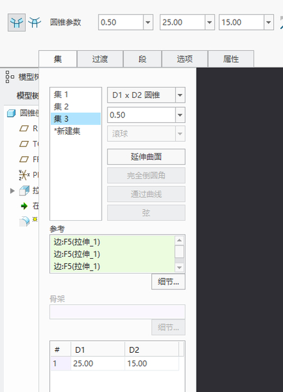Switch to the 段 tab
This screenshot has width=283, height=392.
tap(143, 59)
